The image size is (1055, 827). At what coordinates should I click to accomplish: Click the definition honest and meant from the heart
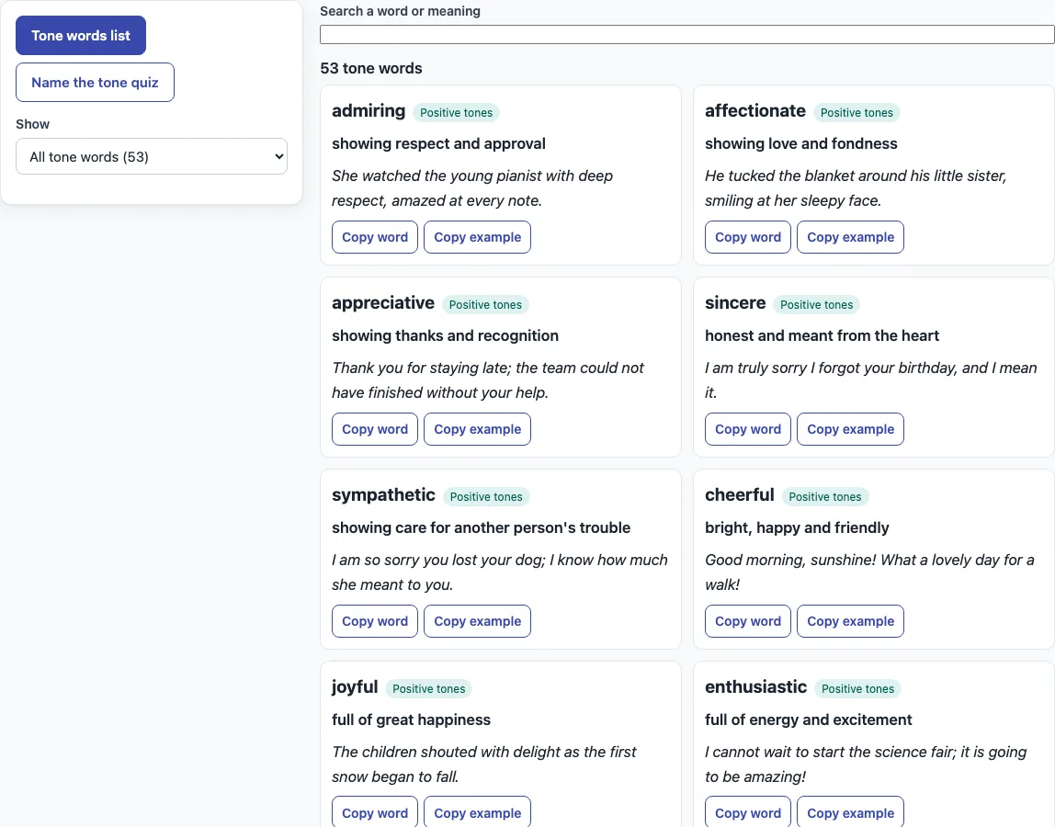[x=822, y=335]
